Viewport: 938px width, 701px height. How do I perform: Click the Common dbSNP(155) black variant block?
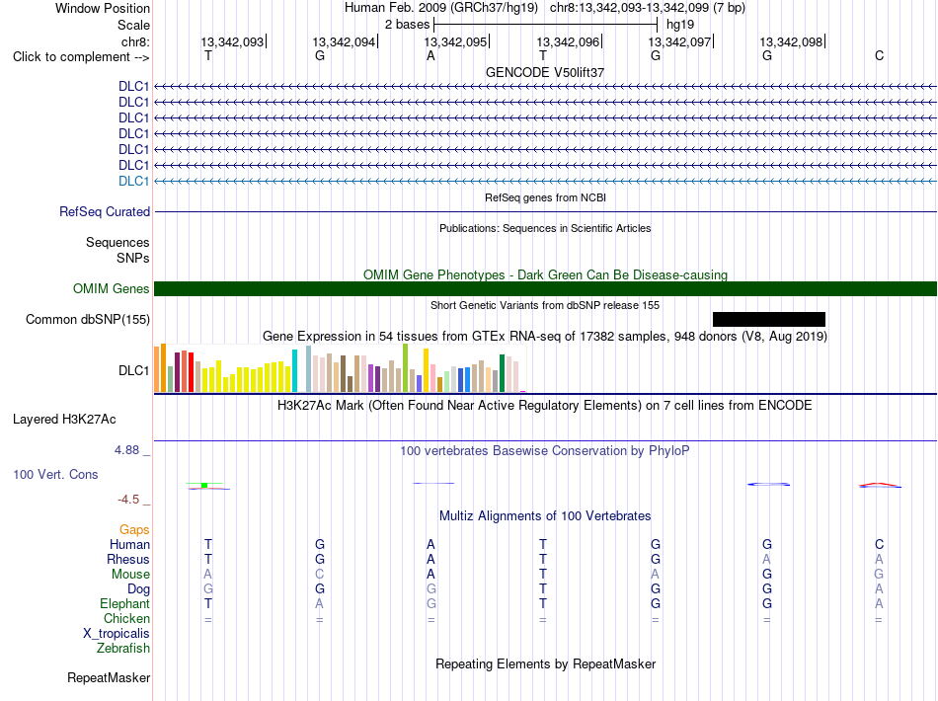click(769, 319)
